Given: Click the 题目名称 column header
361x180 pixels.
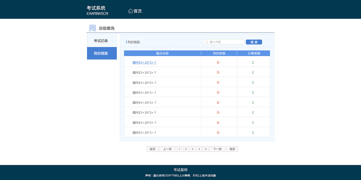Looking at the screenshot, I should pos(162,53).
